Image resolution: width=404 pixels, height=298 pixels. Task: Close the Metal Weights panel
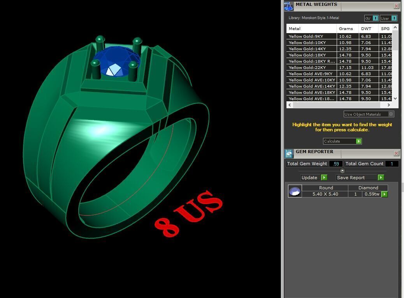click(x=396, y=6)
